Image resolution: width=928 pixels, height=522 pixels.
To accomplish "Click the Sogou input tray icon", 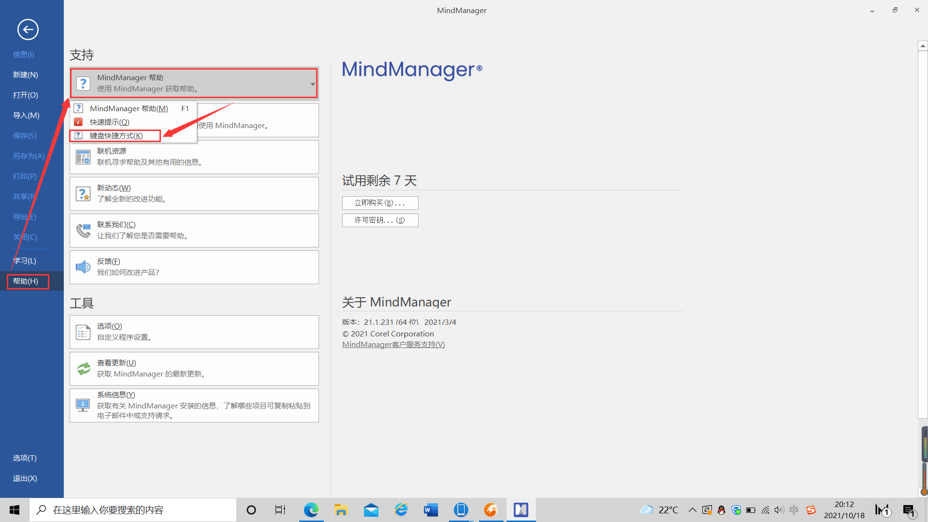I will [x=811, y=510].
